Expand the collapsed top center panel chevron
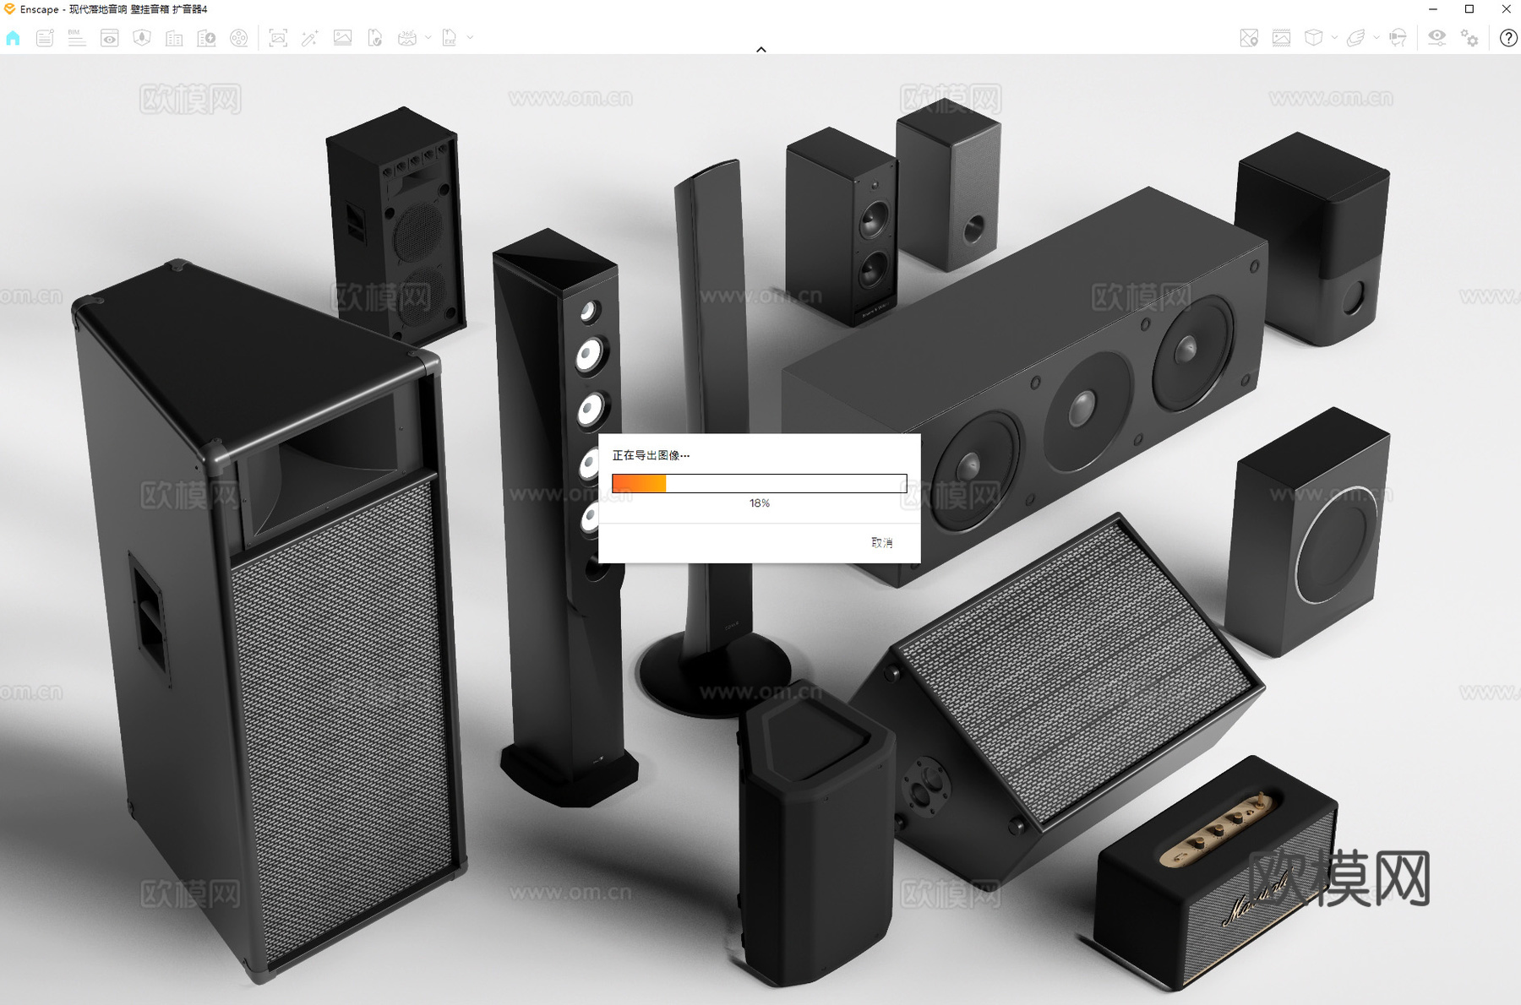Image resolution: width=1521 pixels, height=1005 pixels. [761, 48]
